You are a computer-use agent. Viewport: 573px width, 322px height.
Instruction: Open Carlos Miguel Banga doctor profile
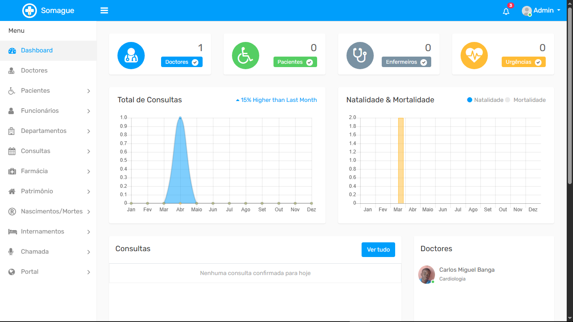click(x=466, y=270)
